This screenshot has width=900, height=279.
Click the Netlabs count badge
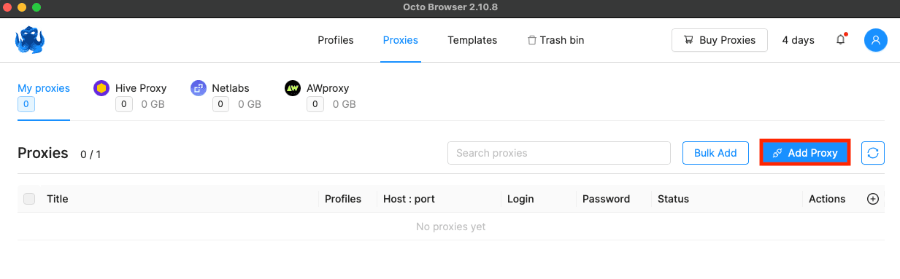(220, 104)
